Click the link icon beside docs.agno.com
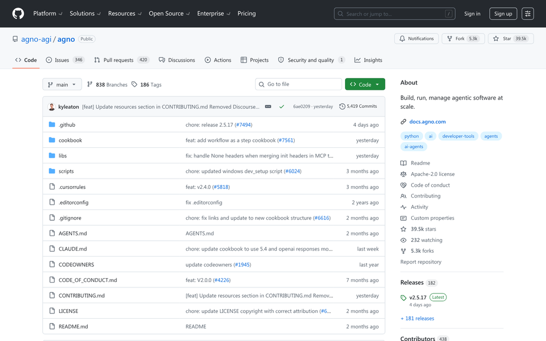The height and width of the screenshot is (341, 546). pos(403,121)
